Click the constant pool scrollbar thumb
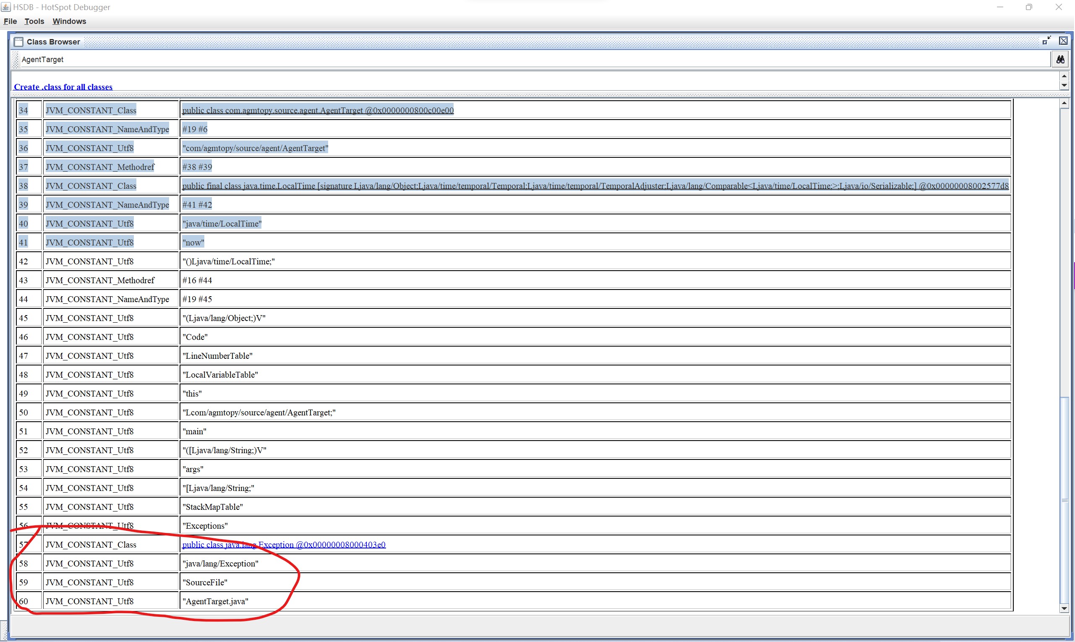This screenshot has height=642, width=1075. tap(1064, 500)
